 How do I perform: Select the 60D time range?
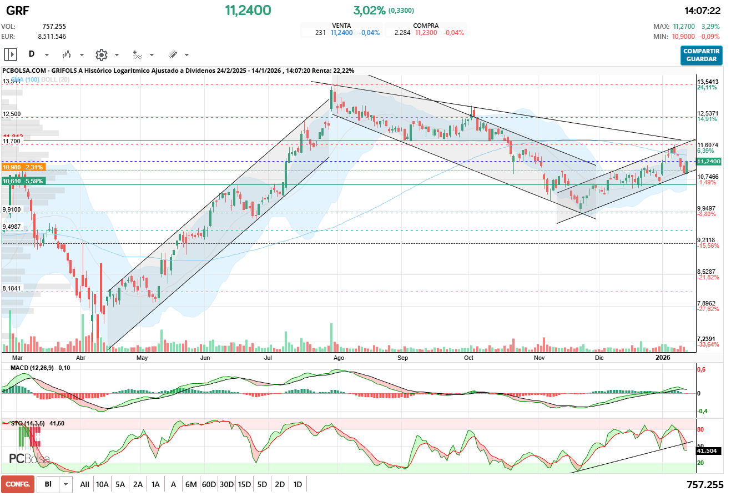pos(209,484)
